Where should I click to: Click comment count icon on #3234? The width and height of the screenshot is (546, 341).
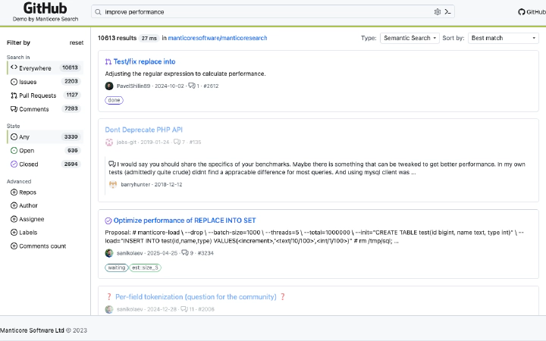(185, 252)
